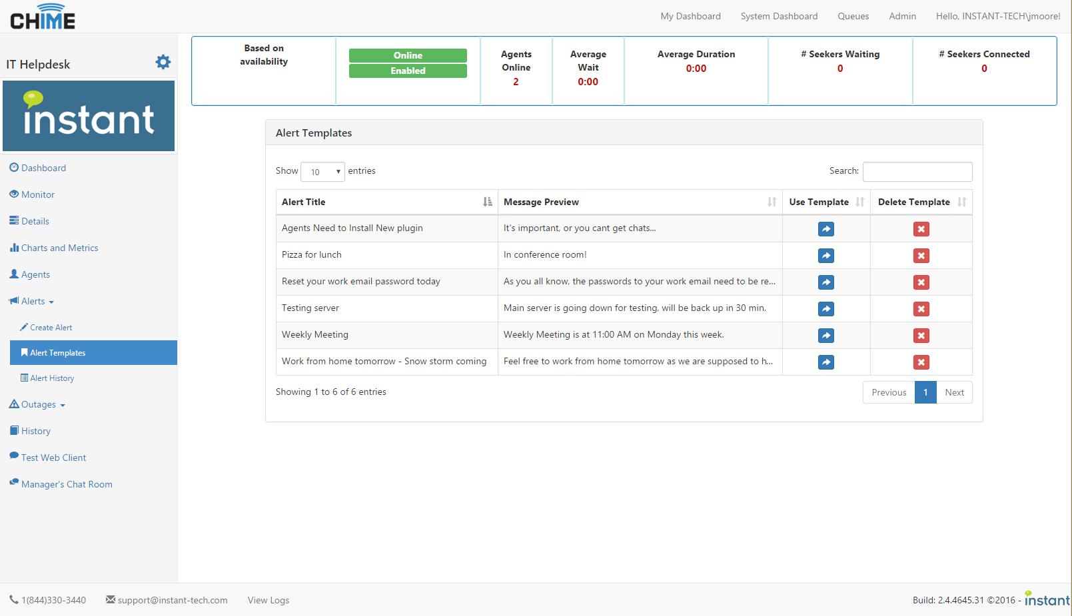The image size is (1072, 616).
Task: Open Details in the sidebar
Action: 29,221
